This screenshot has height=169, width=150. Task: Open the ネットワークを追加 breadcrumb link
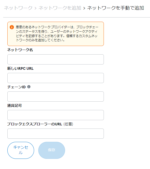pyautogui.click(x=60, y=8)
